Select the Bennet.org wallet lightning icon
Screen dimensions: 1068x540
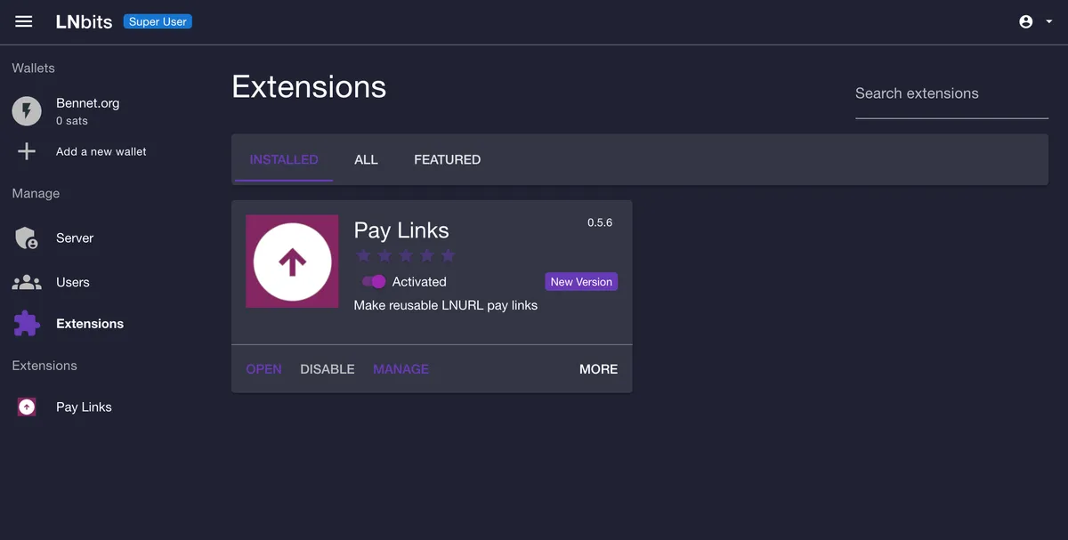tap(27, 110)
